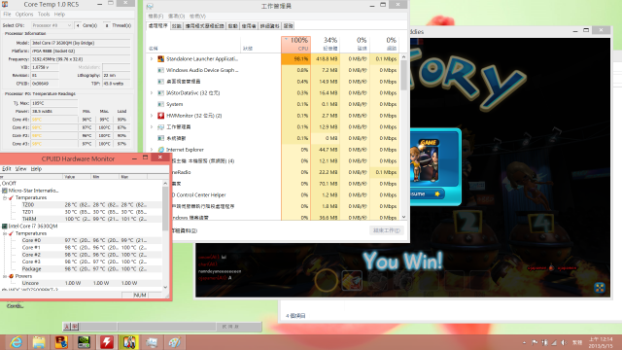Viewport: 622px width, 350px height.
Task: Switch to the Core Temp taskbar icon
Action: click(129, 341)
